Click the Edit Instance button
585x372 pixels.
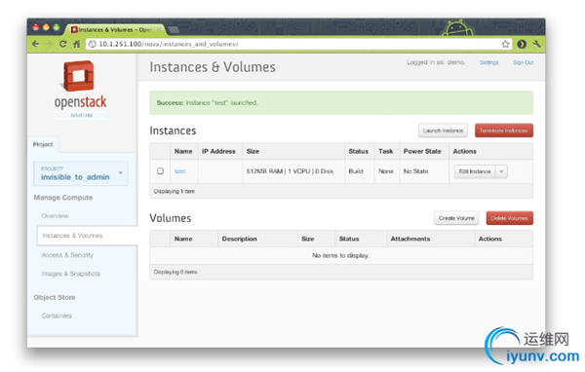(x=475, y=171)
